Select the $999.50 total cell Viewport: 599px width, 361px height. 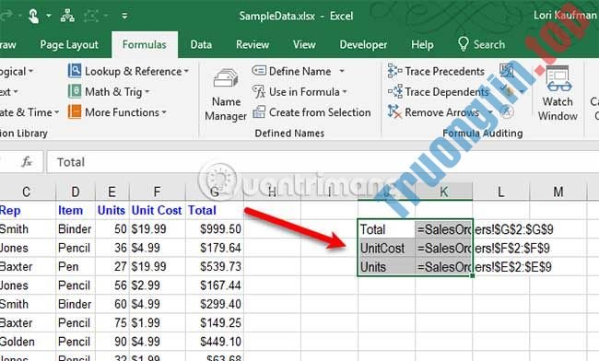215,229
